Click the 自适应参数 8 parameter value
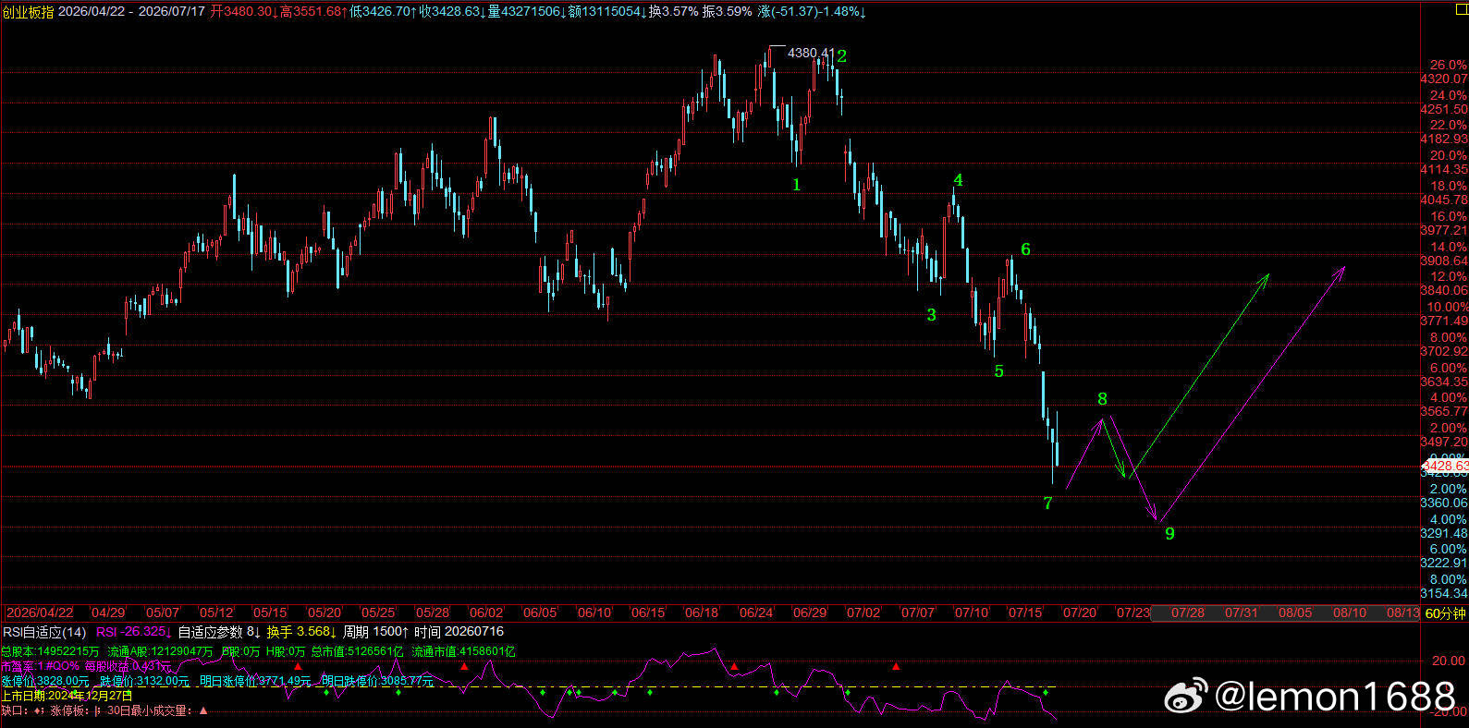The height and width of the screenshot is (728, 1469). click(218, 632)
